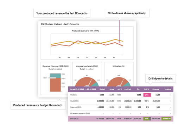Click the Total (DKK) summary row
This screenshot has width=190, height=131.
(121, 119)
